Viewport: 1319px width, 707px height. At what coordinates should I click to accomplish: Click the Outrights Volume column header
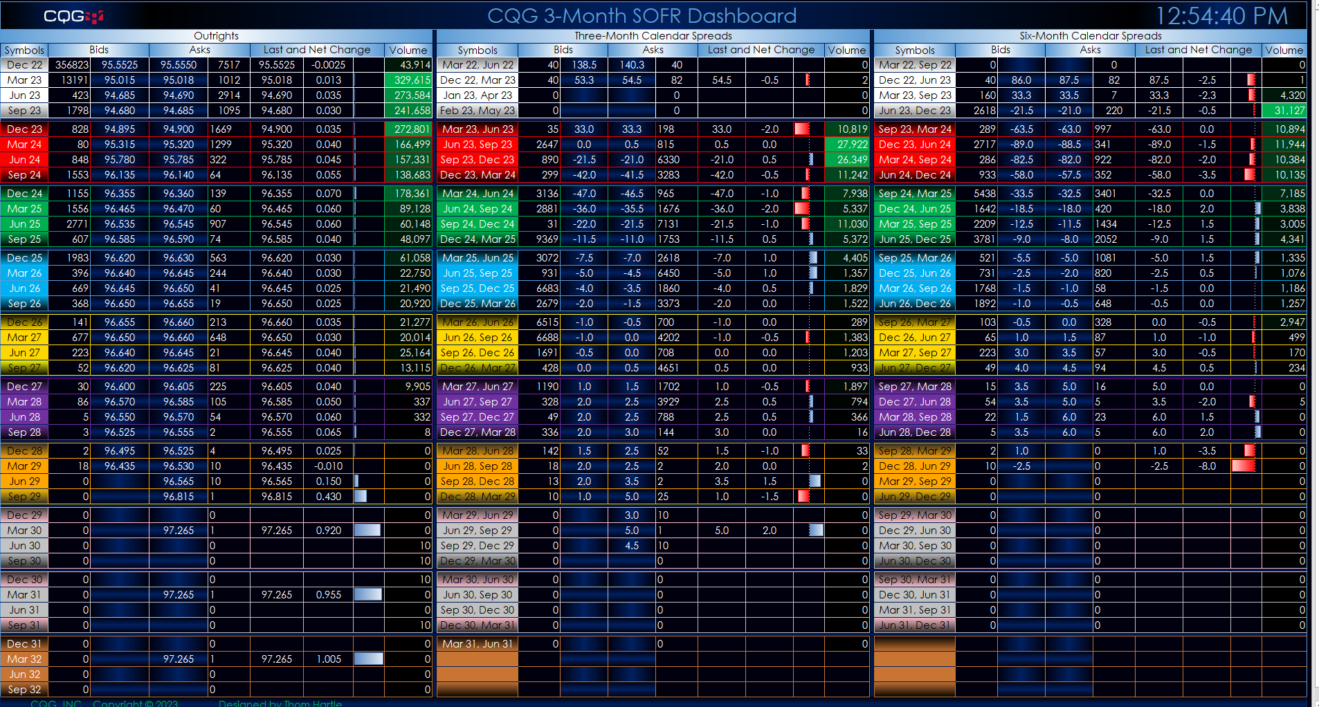pyautogui.click(x=408, y=50)
